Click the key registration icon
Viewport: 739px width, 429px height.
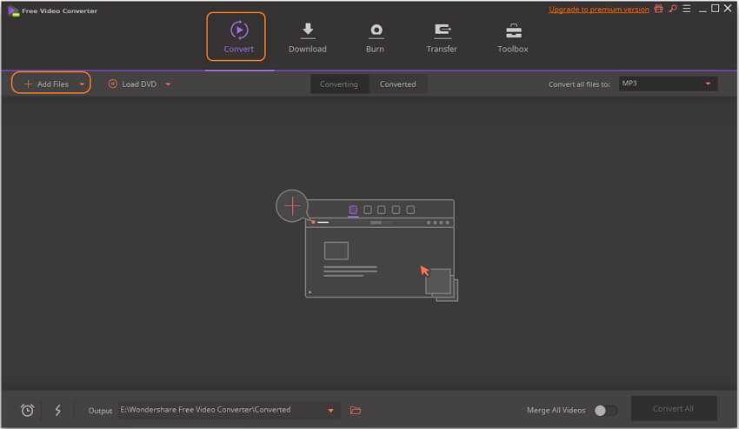point(672,9)
